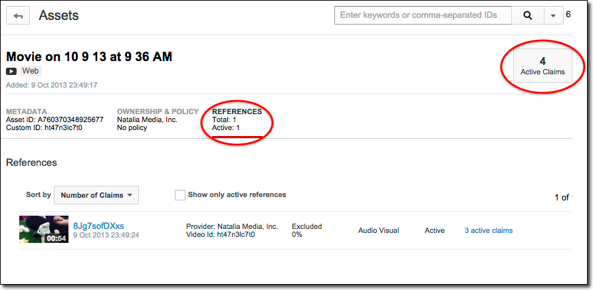Click the Assets page heading
This screenshot has width=593, height=290.
[59, 15]
